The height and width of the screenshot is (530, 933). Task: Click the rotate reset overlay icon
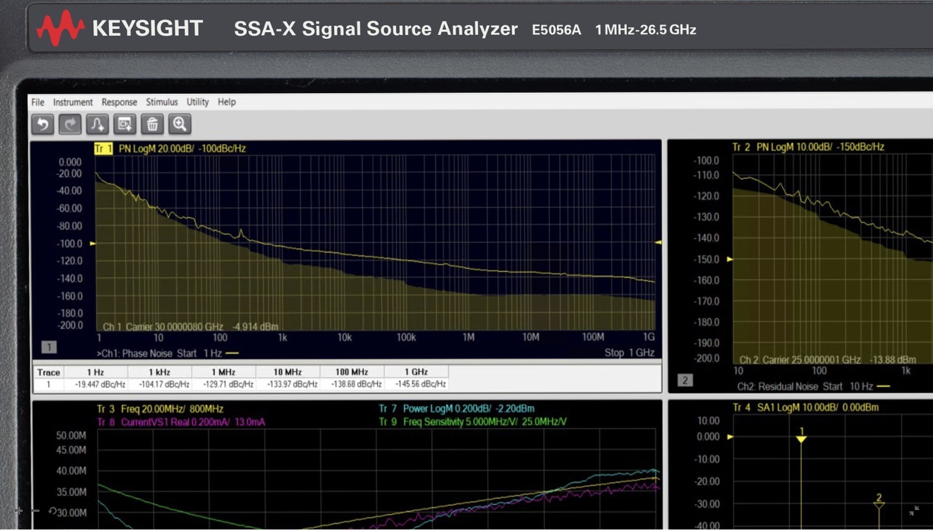(52, 511)
